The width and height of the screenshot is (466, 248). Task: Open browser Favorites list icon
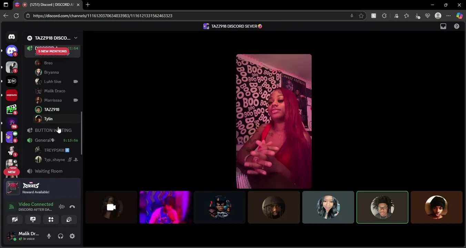pos(407,15)
